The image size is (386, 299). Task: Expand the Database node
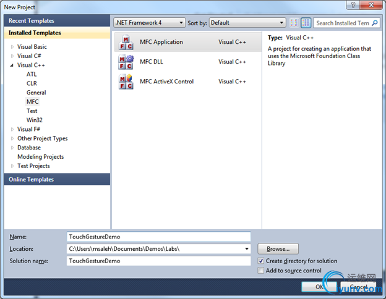[x=12, y=148]
